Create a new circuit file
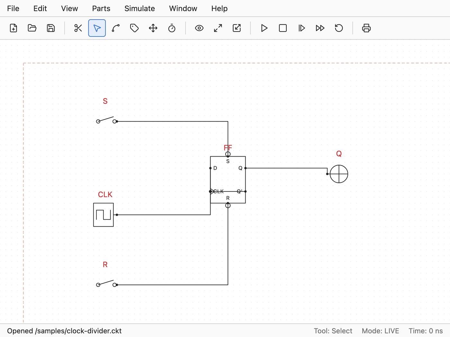The image size is (450, 337). coord(14,28)
